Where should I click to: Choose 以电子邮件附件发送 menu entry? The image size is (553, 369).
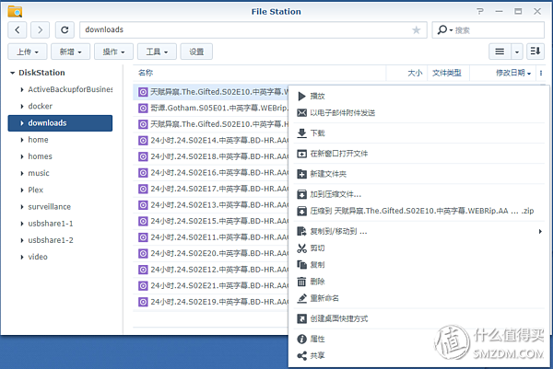point(418,112)
